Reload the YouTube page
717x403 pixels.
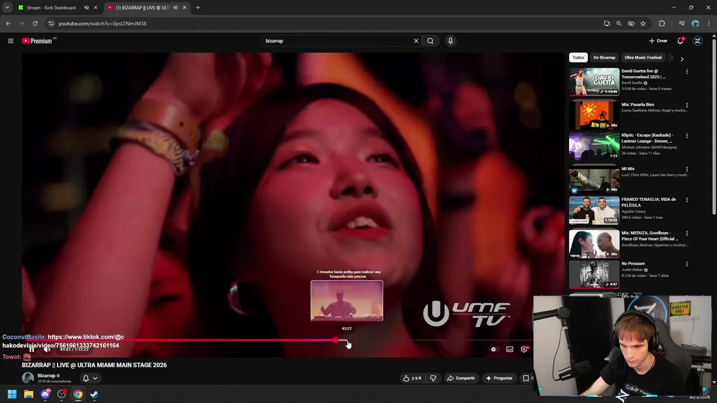pos(35,24)
